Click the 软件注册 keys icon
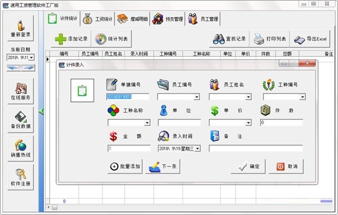Image resolution: width=338 pixels, height=215 pixels. click(21, 174)
